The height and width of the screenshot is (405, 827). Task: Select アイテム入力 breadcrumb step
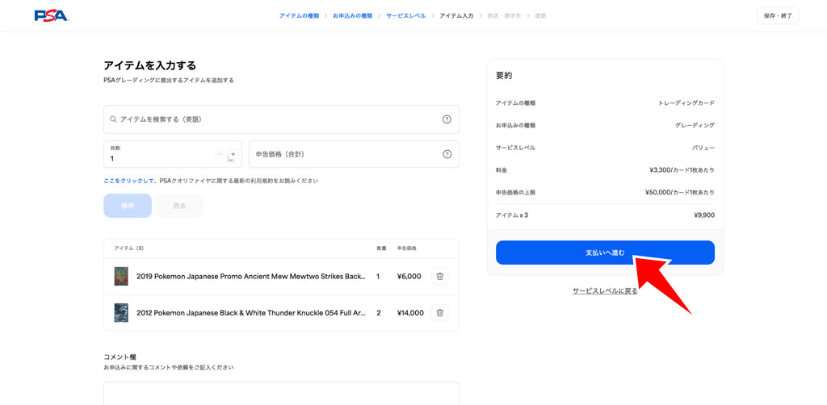pos(456,16)
